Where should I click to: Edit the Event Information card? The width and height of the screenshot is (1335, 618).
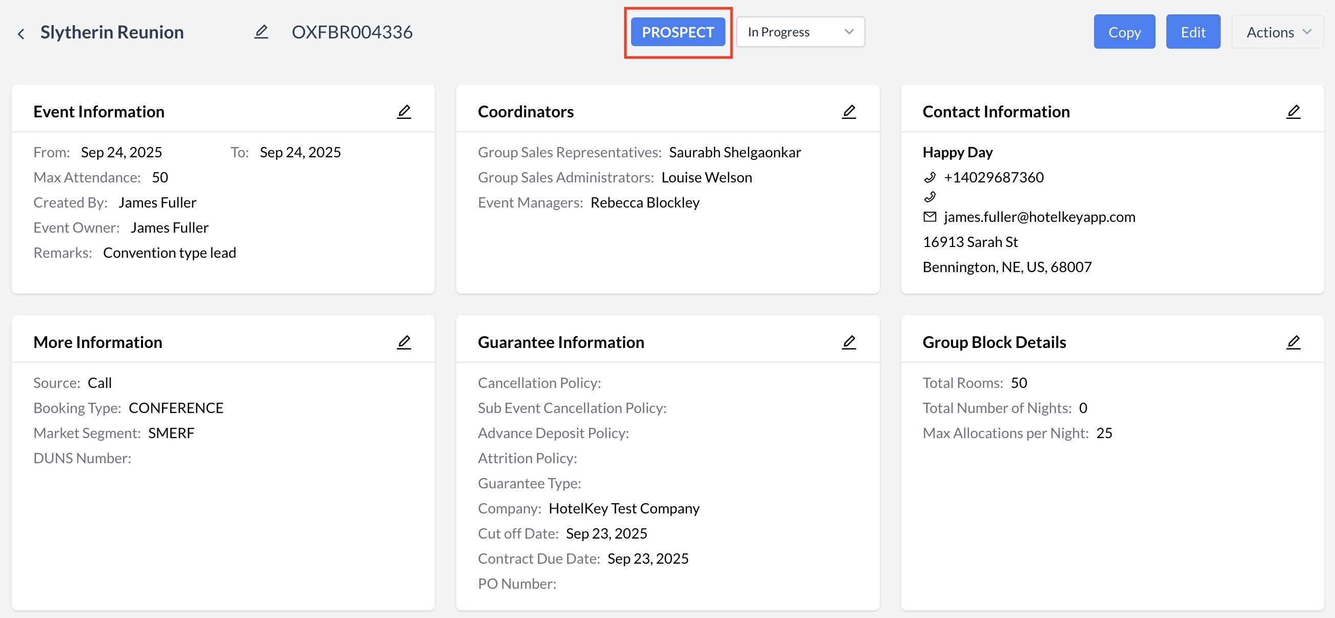coord(403,111)
